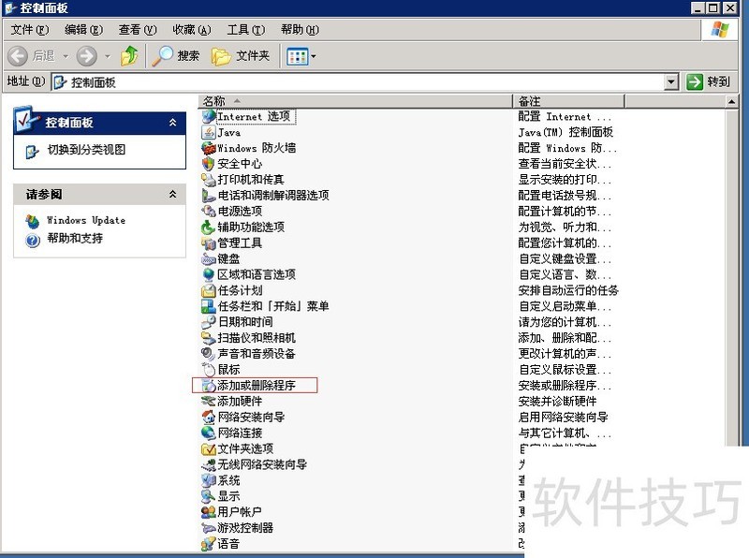This screenshot has width=749, height=558.
Task: Open the 安全中心 shield icon
Action: (x=208, y=164)
